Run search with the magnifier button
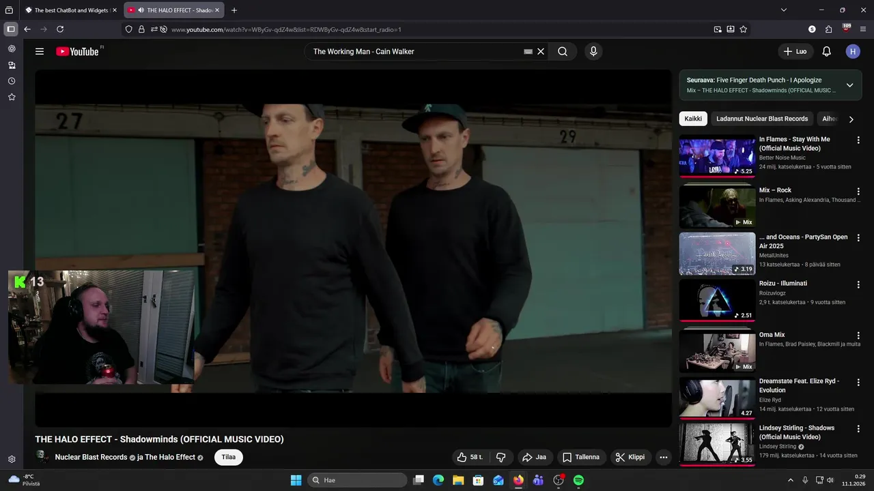This screenshot has height=491, width=874. pyautogui.click(x=563, y=51)
